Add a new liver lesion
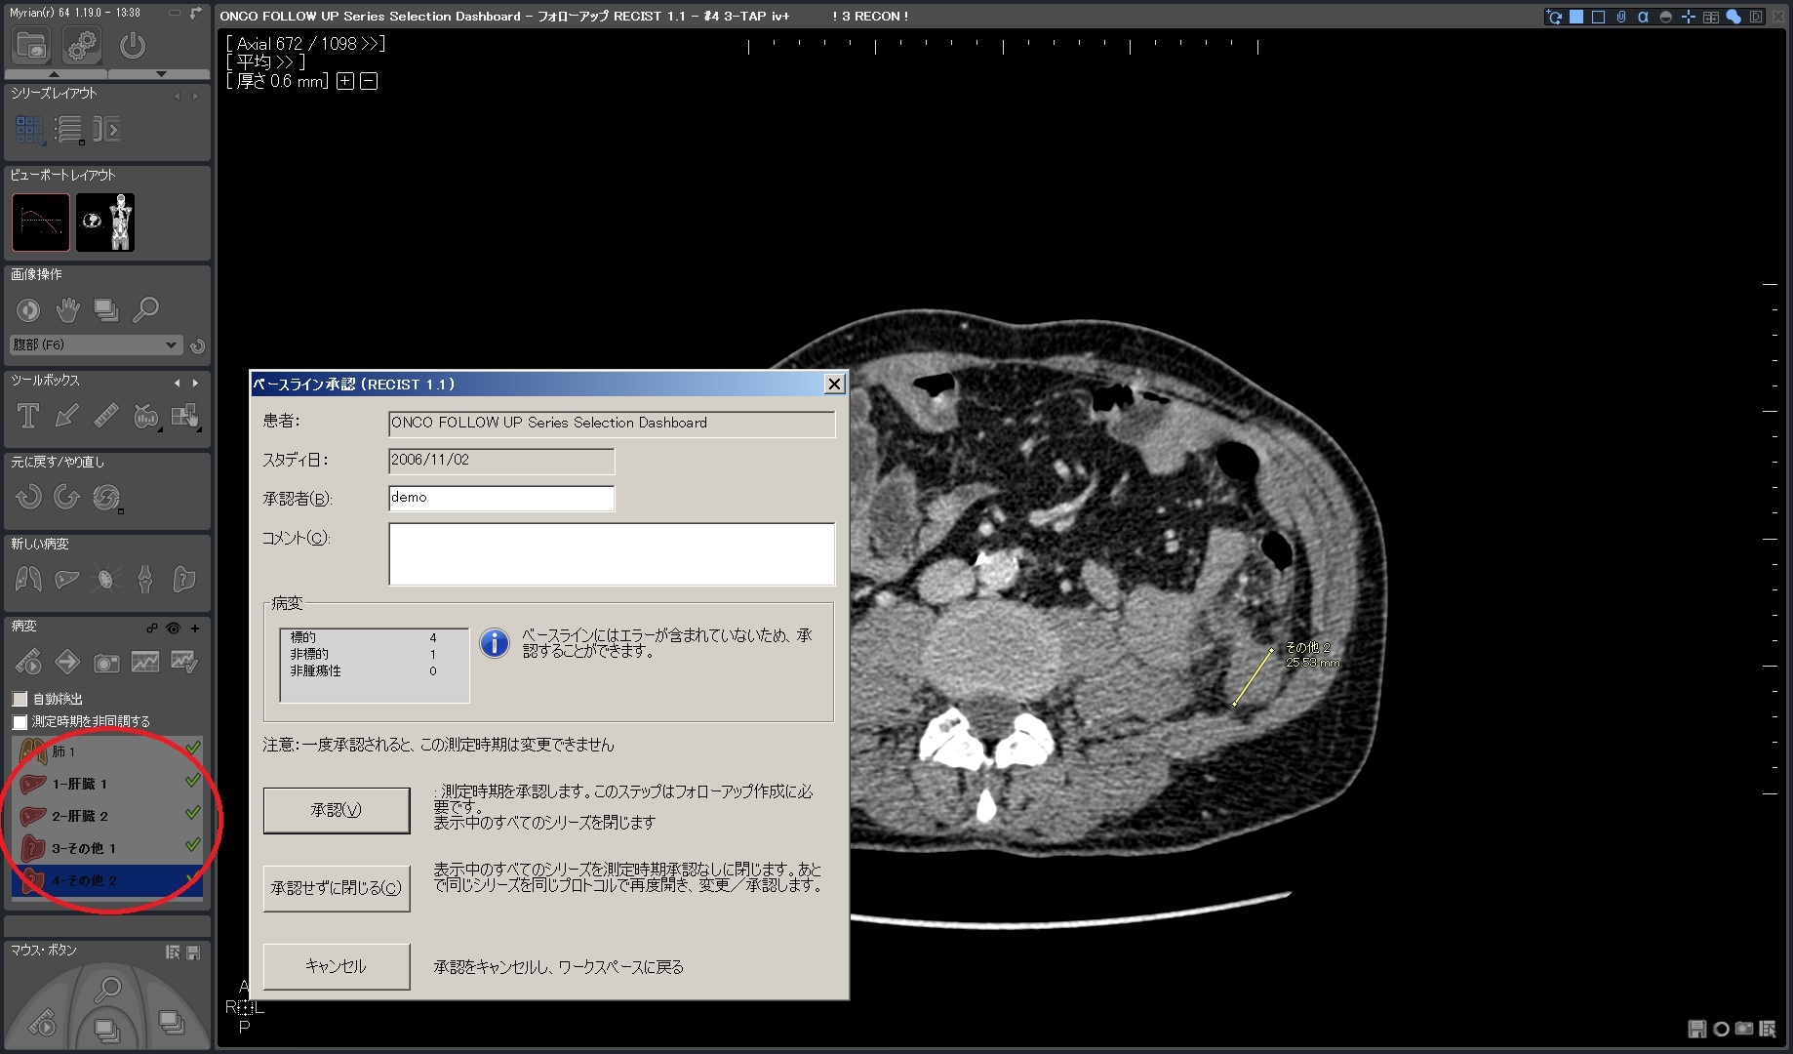This screenshot has height=1054, width=1793. [66, 580]
